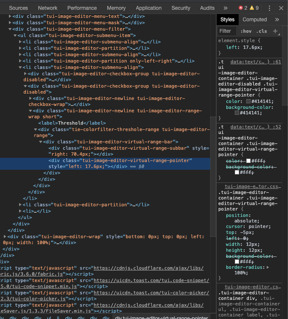Select the virtual-range-subbar div row

(128, 151)
